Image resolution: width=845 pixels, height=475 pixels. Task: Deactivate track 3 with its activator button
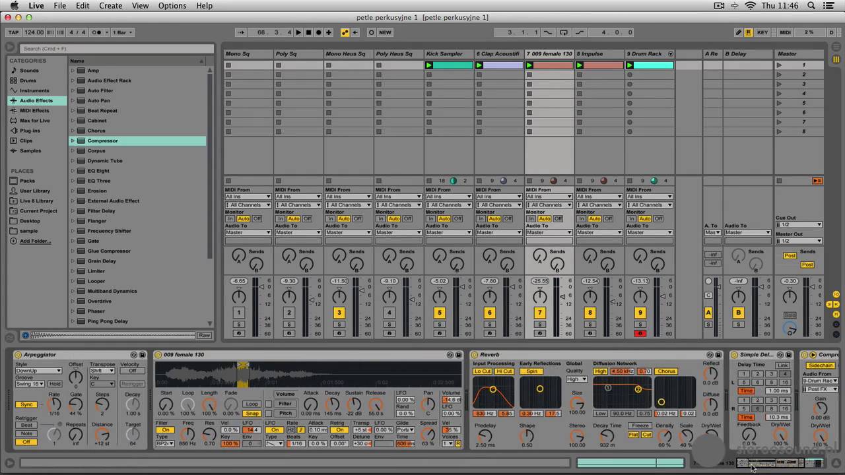(339, 313)
